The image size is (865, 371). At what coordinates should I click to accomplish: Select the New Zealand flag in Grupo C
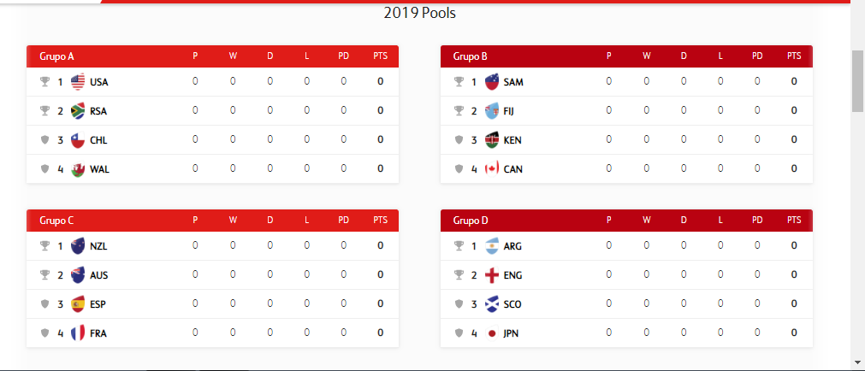[x=78, y=246]
